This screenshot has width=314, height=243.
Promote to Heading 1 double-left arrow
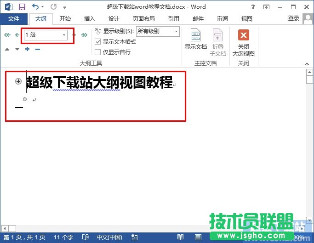click(7, 35)
